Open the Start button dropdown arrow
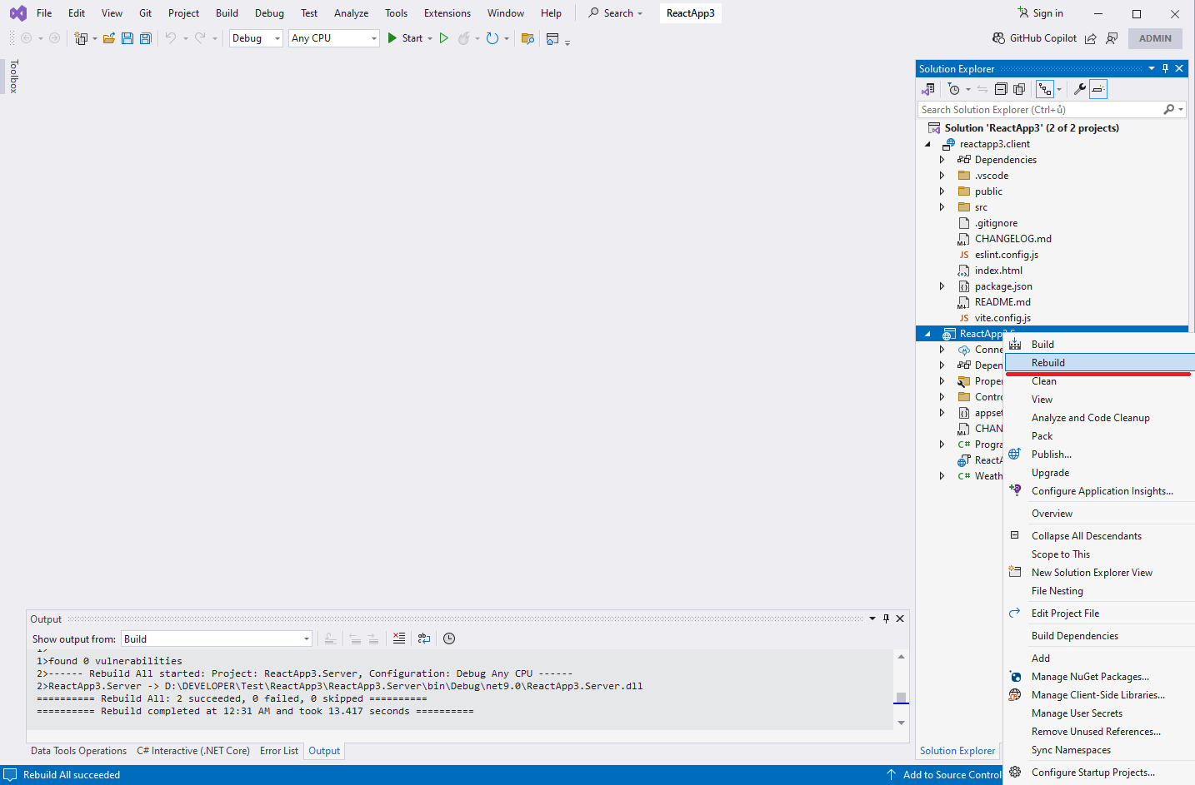The width and height of the screenshot is (1195, 785). 430,38
